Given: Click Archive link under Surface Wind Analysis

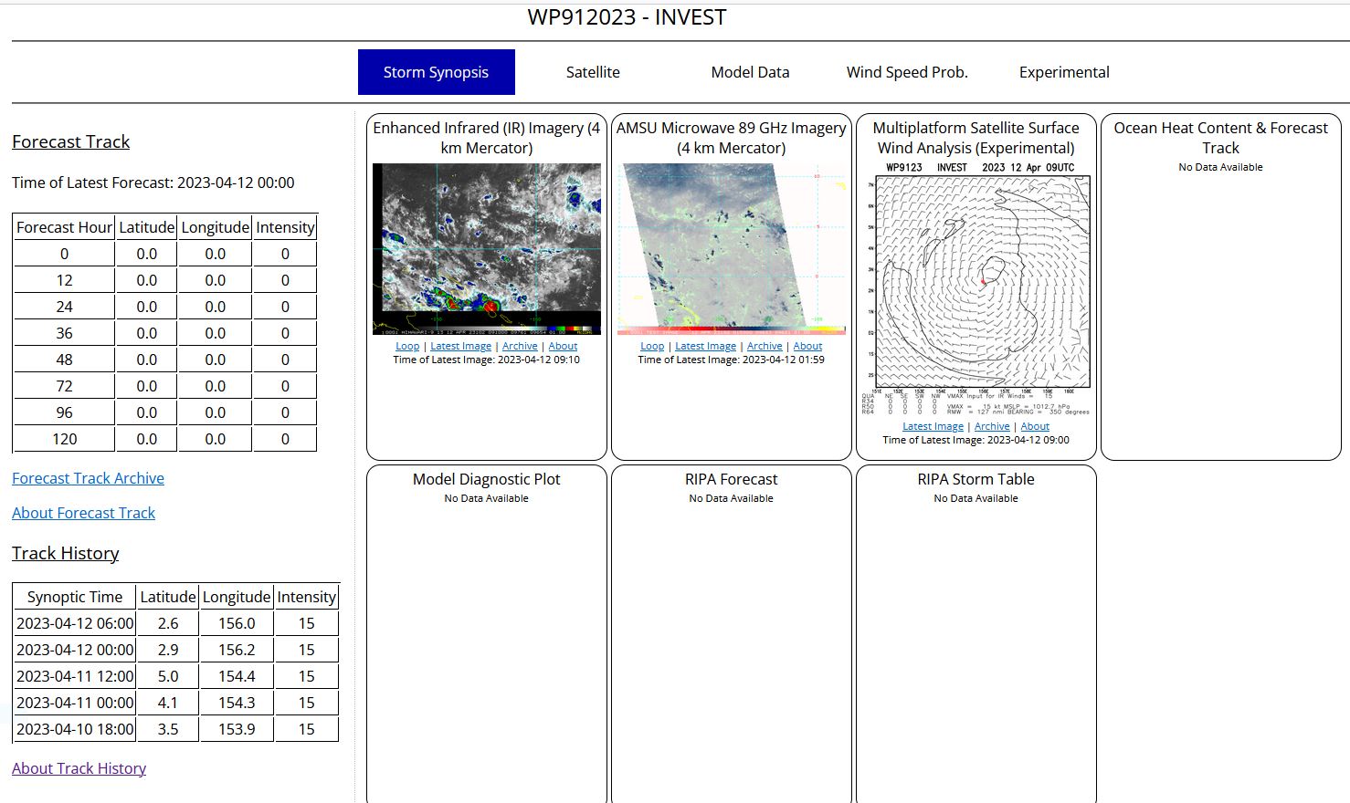Looking at the screenshot, I should pyautogui.click(x=992, y=427).
